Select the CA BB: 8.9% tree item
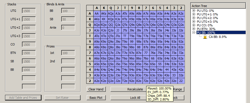The width and height of the screenshot is (250, 103). pyautogui.click(x=218, y=37)
